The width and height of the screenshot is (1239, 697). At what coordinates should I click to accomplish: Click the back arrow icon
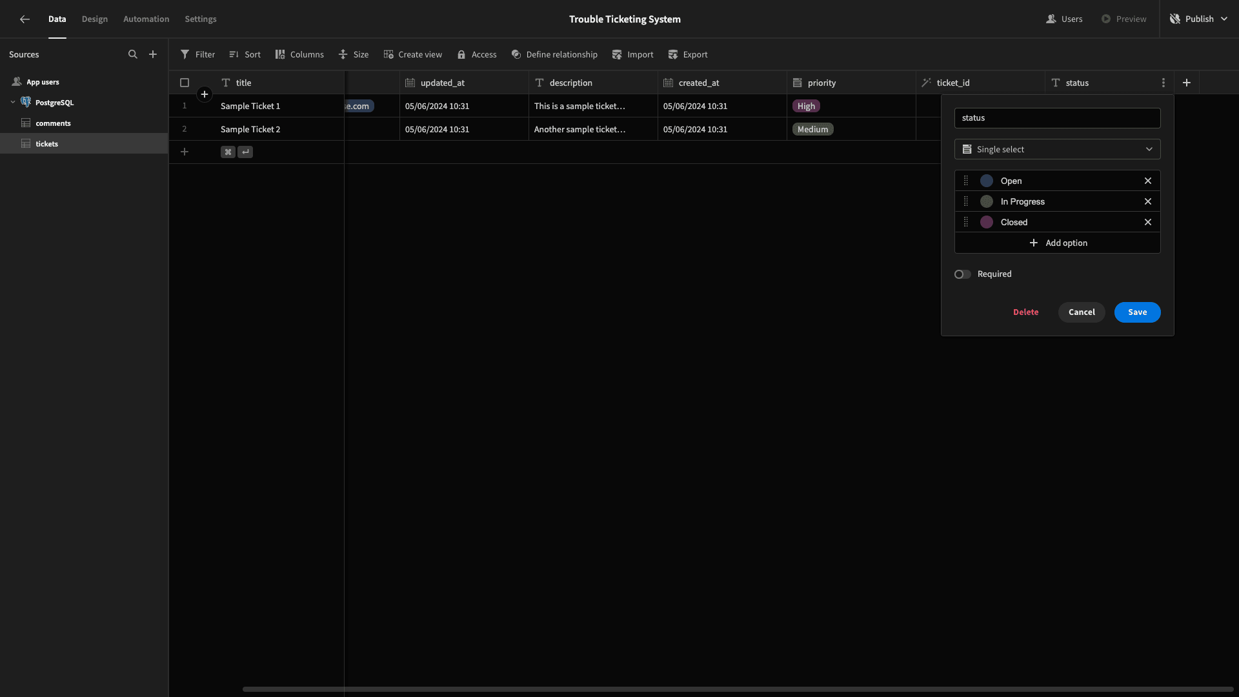click(x=25, y=19)
